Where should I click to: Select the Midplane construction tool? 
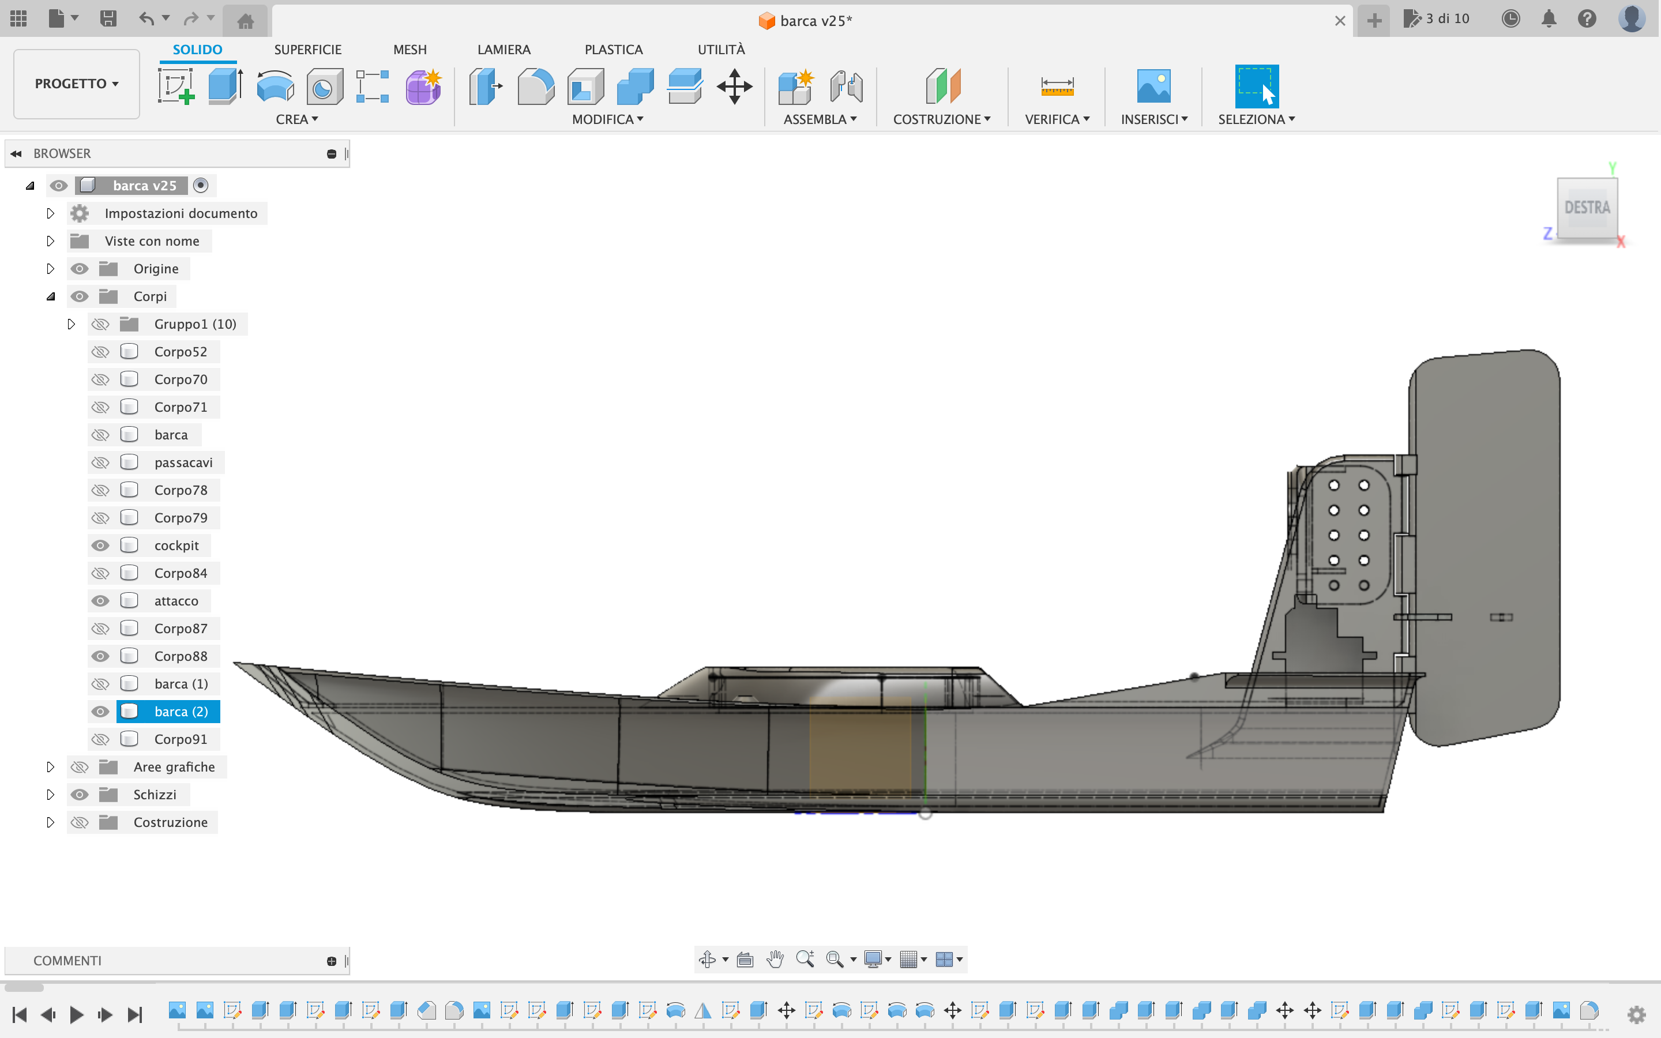(942, 86)
